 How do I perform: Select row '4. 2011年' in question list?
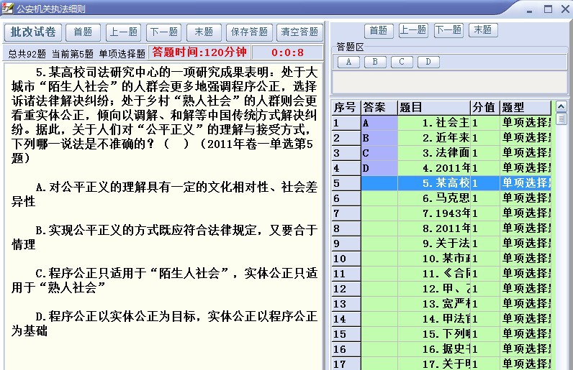coord(441,168)
